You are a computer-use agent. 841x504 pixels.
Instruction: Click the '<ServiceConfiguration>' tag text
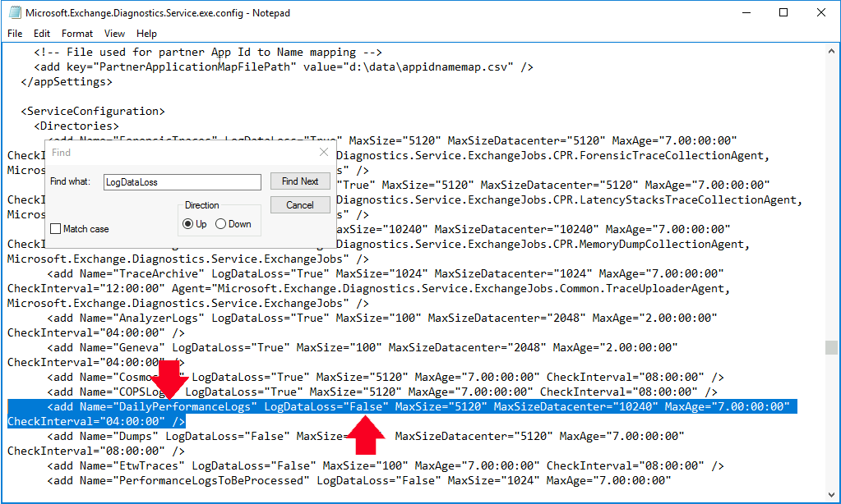[93, 112]
